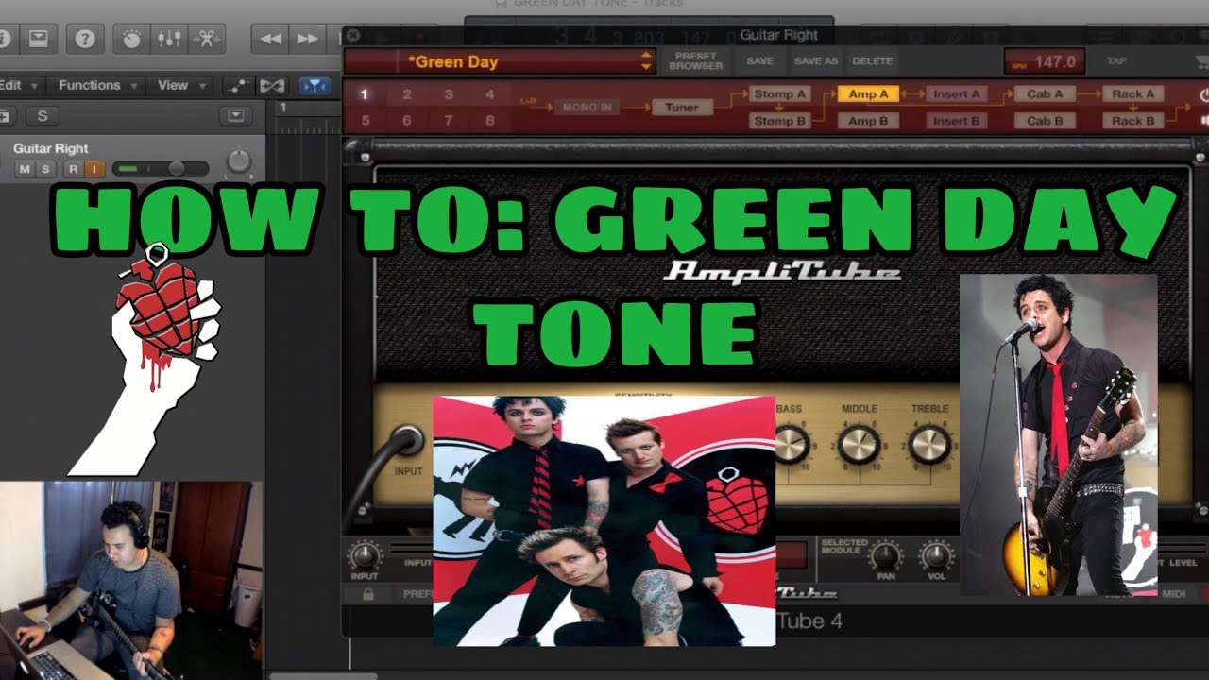This screenshot has width=1209, height=680.
Task: Select the Amp B module
Action: 868,121
